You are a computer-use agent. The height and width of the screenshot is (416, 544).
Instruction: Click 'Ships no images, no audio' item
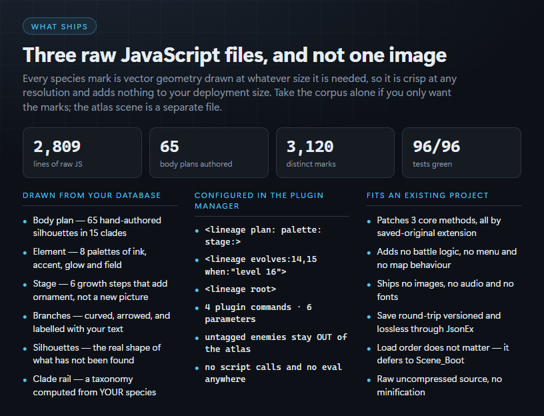coord(445,291)
